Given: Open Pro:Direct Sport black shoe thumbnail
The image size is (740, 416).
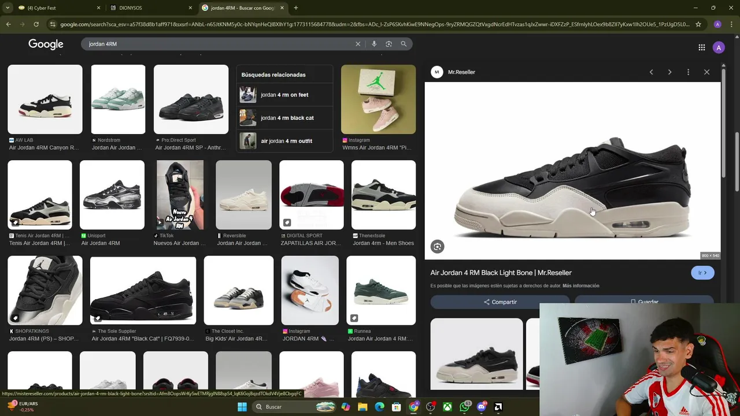Looking at the screenshot, I should pyautogui.click(x=191, y=99).
